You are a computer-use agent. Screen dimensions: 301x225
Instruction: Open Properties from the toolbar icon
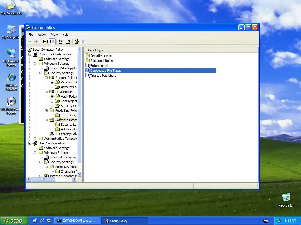pyautogui.click(x=61, y=42)
